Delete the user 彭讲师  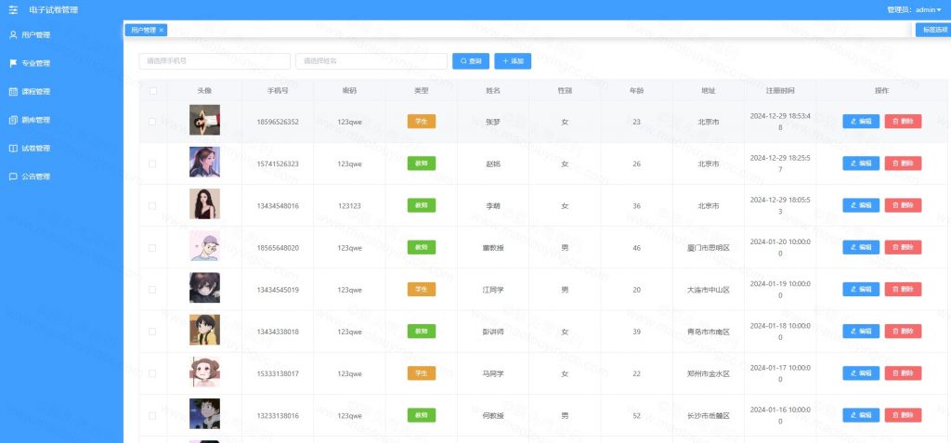coord(903,331)
